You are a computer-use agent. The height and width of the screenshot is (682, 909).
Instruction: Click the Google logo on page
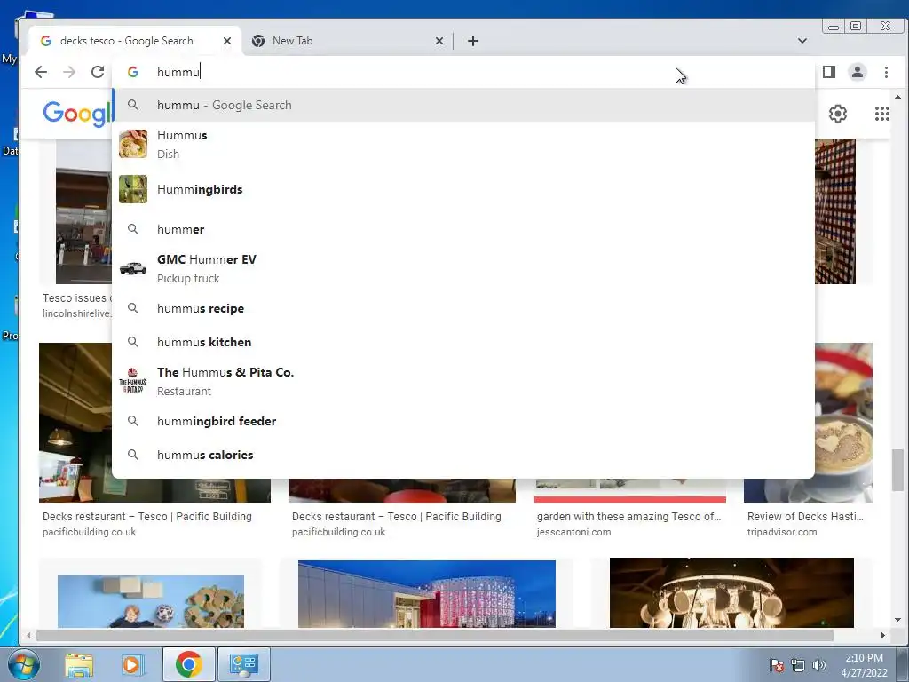click(x=77, y=113)
